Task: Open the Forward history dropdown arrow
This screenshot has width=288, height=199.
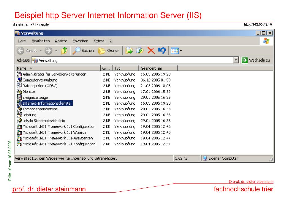Action: click(x=56, y=51)
